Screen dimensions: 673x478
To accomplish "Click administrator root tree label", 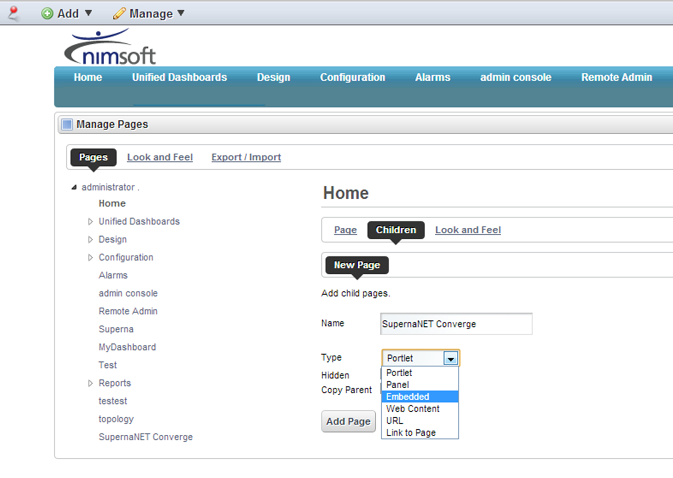I will click(x=111, y=188).
